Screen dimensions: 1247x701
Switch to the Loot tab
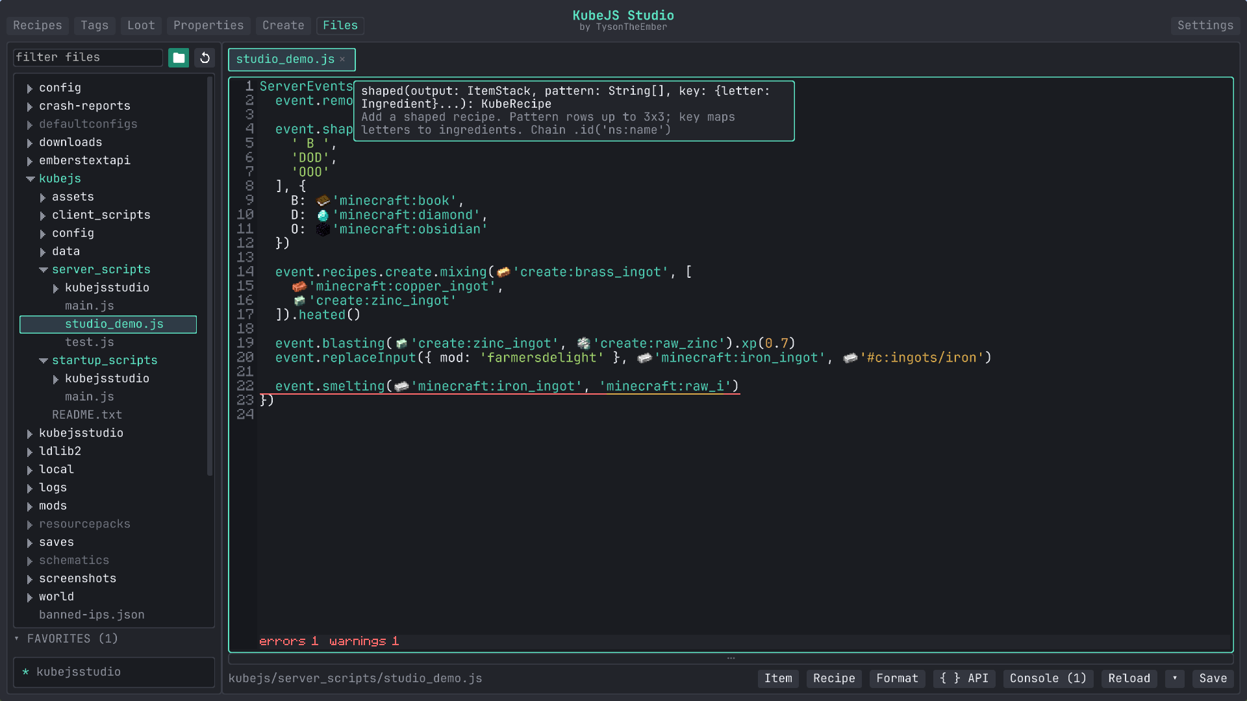[141, 25]
